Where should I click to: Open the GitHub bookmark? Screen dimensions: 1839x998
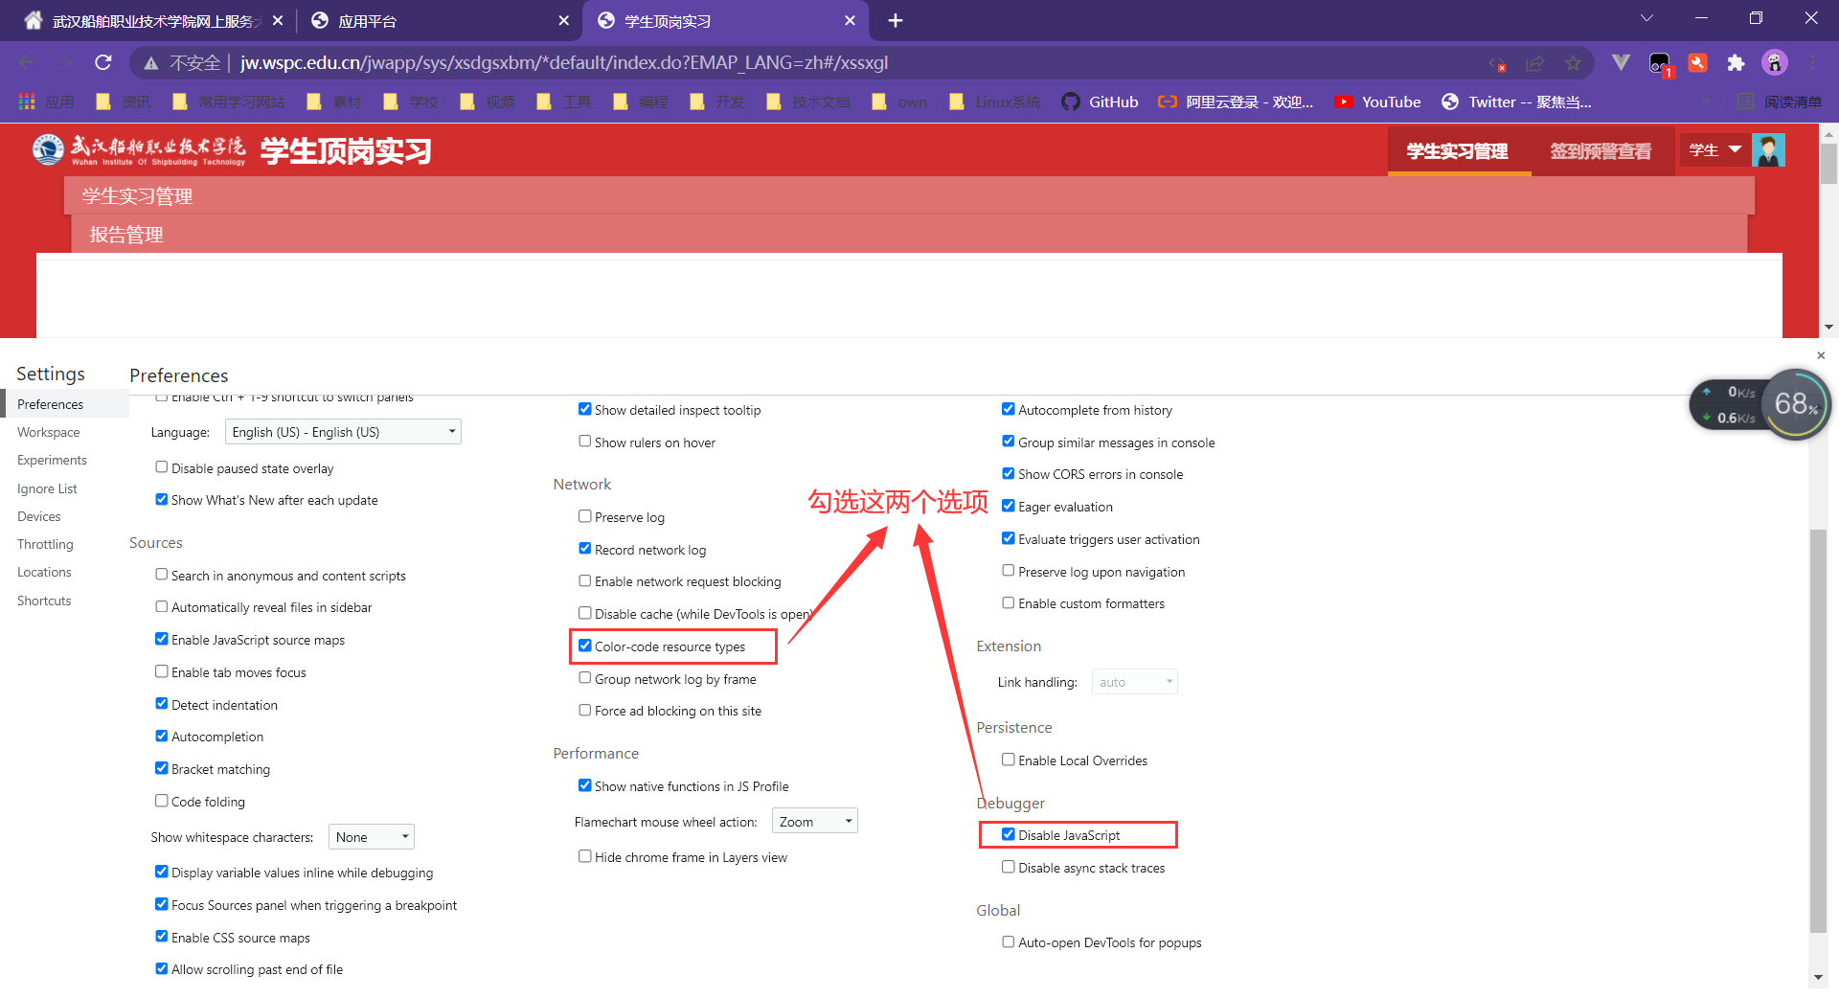[x=1100, y=102]
